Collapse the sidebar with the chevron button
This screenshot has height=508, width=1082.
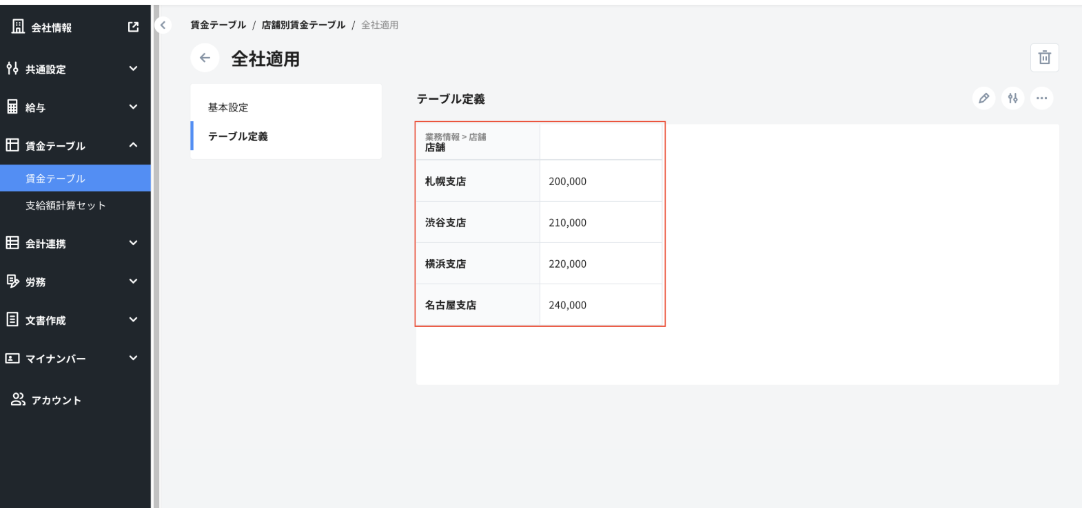point(163,25)
